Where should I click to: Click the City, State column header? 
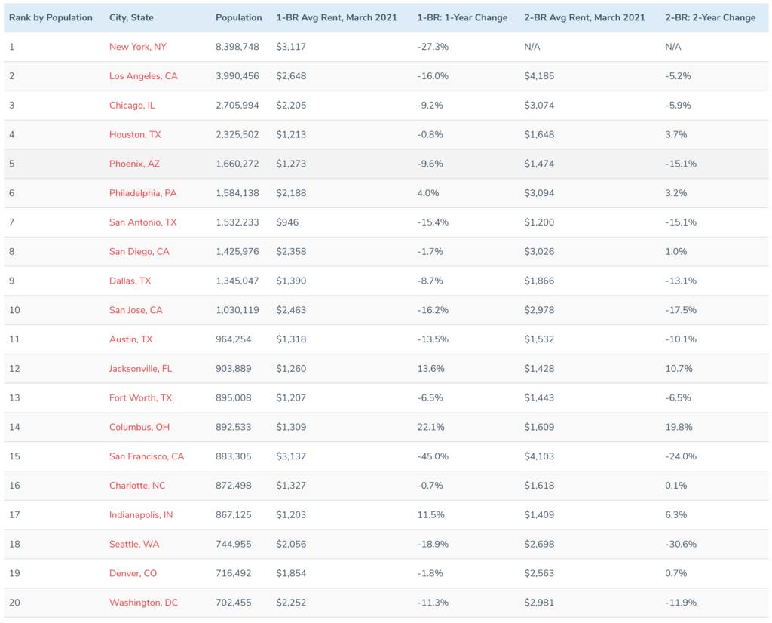point(131,18)
